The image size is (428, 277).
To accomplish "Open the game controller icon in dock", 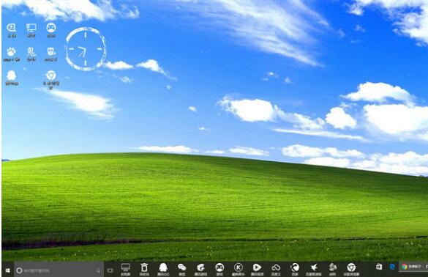I will [219, 269].
